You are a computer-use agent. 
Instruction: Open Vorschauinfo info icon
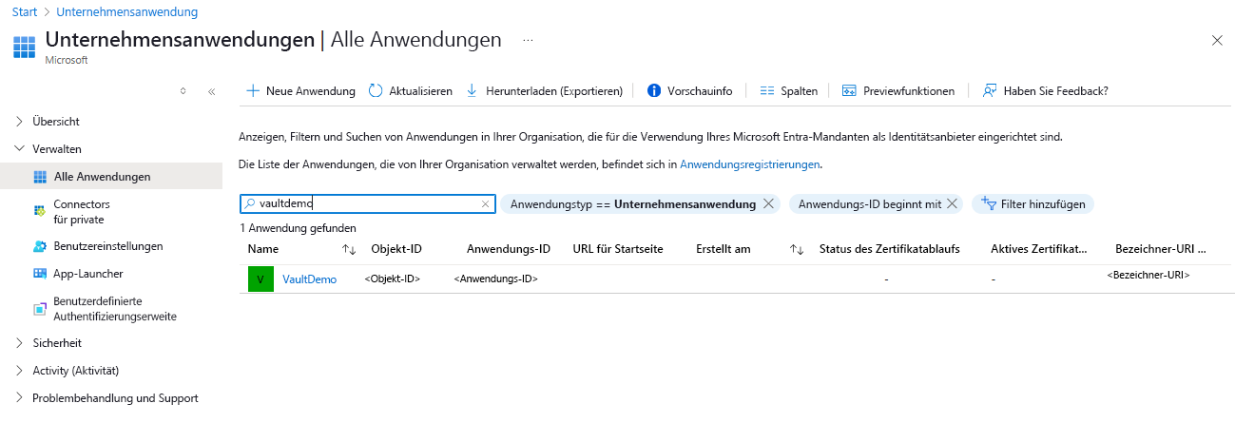pyautogui.click(x=654, y=90)
